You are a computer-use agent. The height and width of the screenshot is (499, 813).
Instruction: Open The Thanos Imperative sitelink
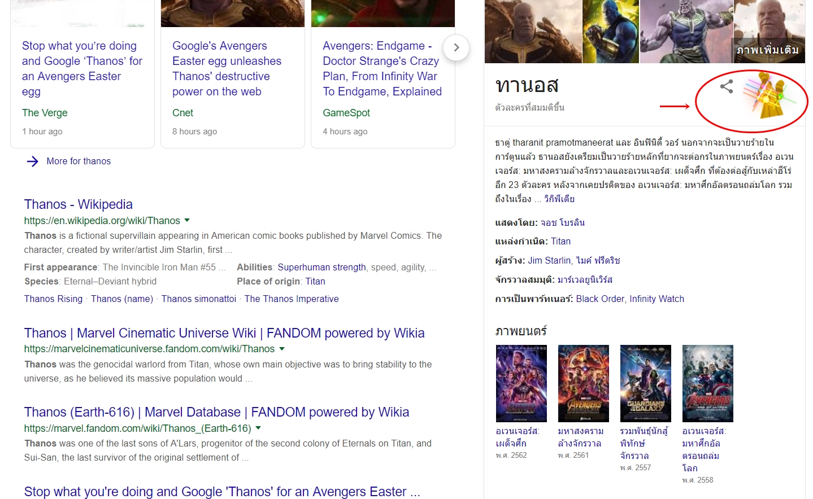click(x=292, y=299)
